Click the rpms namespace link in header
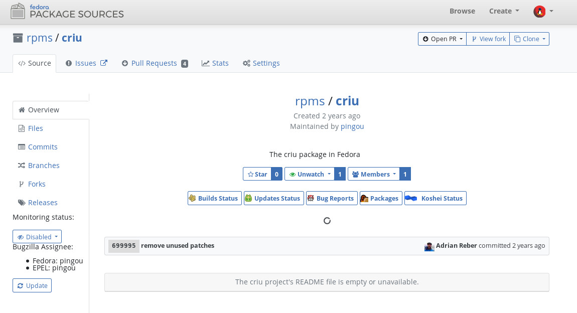The image size is (577, 313). [39, 38]
